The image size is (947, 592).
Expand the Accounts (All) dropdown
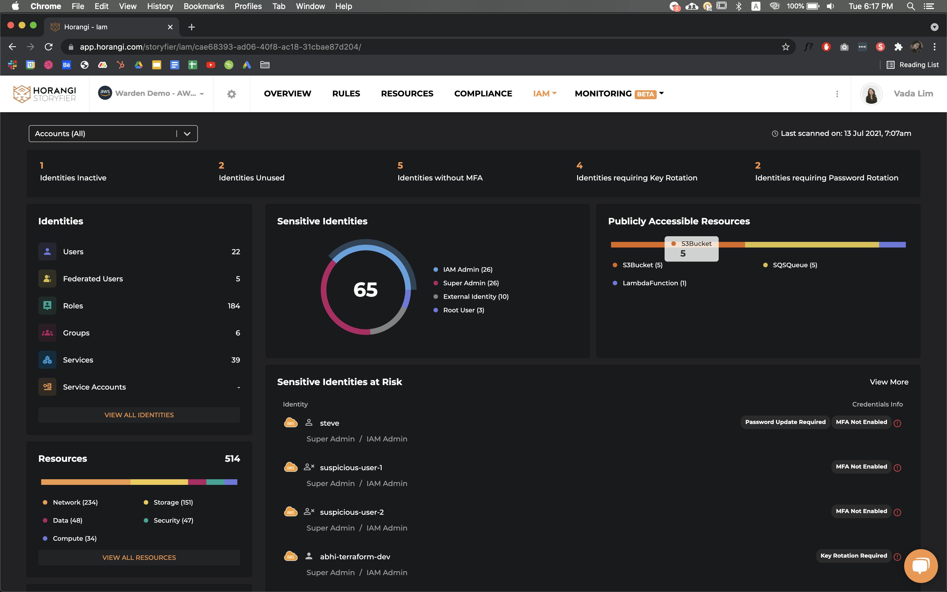pos(187,134)
